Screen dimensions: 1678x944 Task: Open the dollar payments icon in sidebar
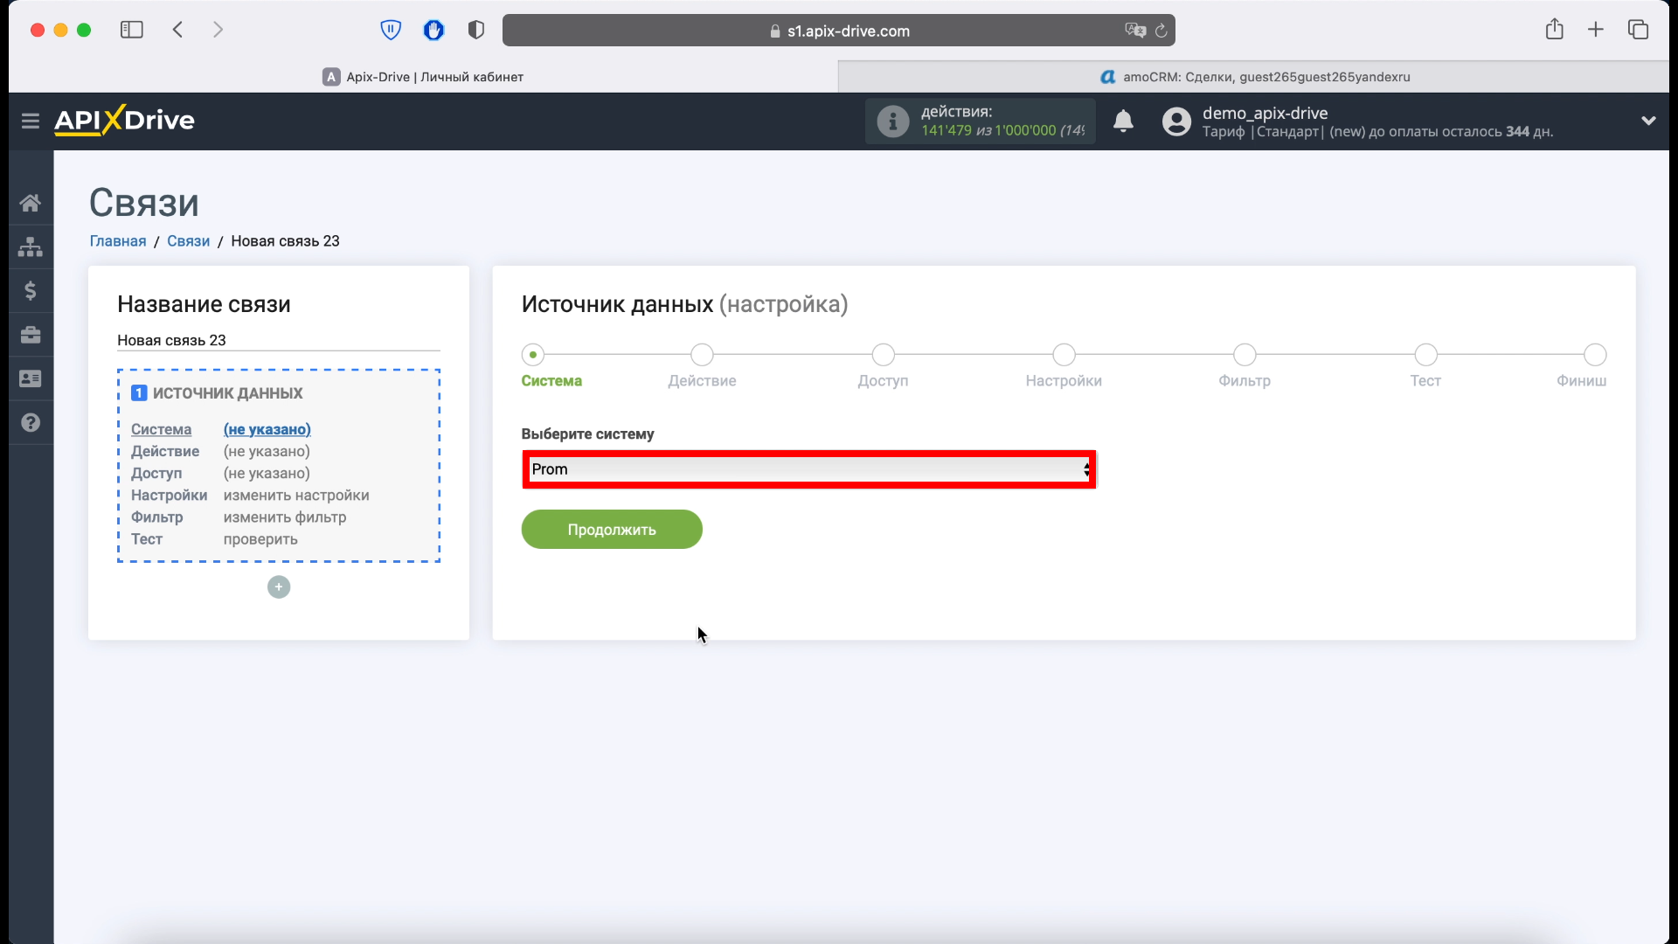pyautogui.click(x=31, y=290)
